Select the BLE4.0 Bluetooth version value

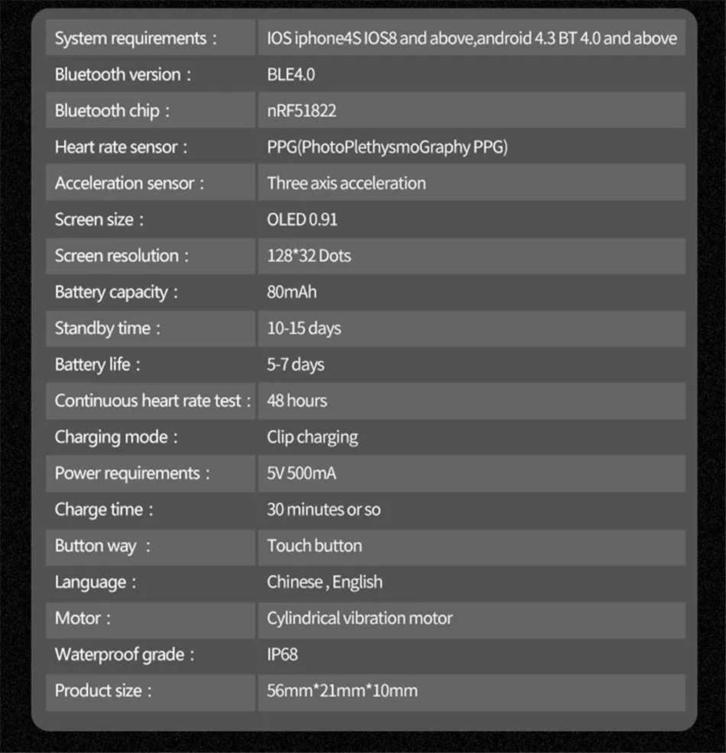[290, 74]
